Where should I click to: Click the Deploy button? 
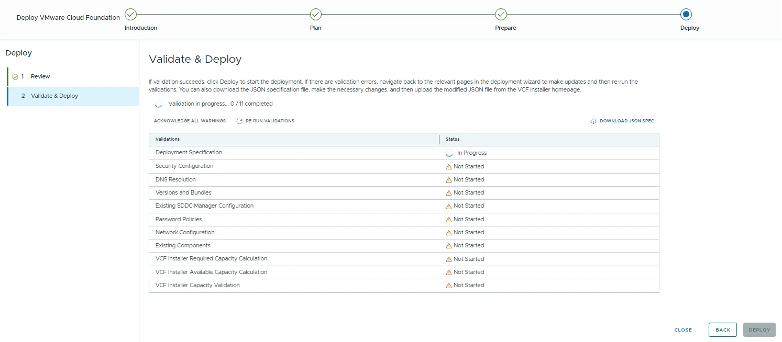tap(759, 330)
